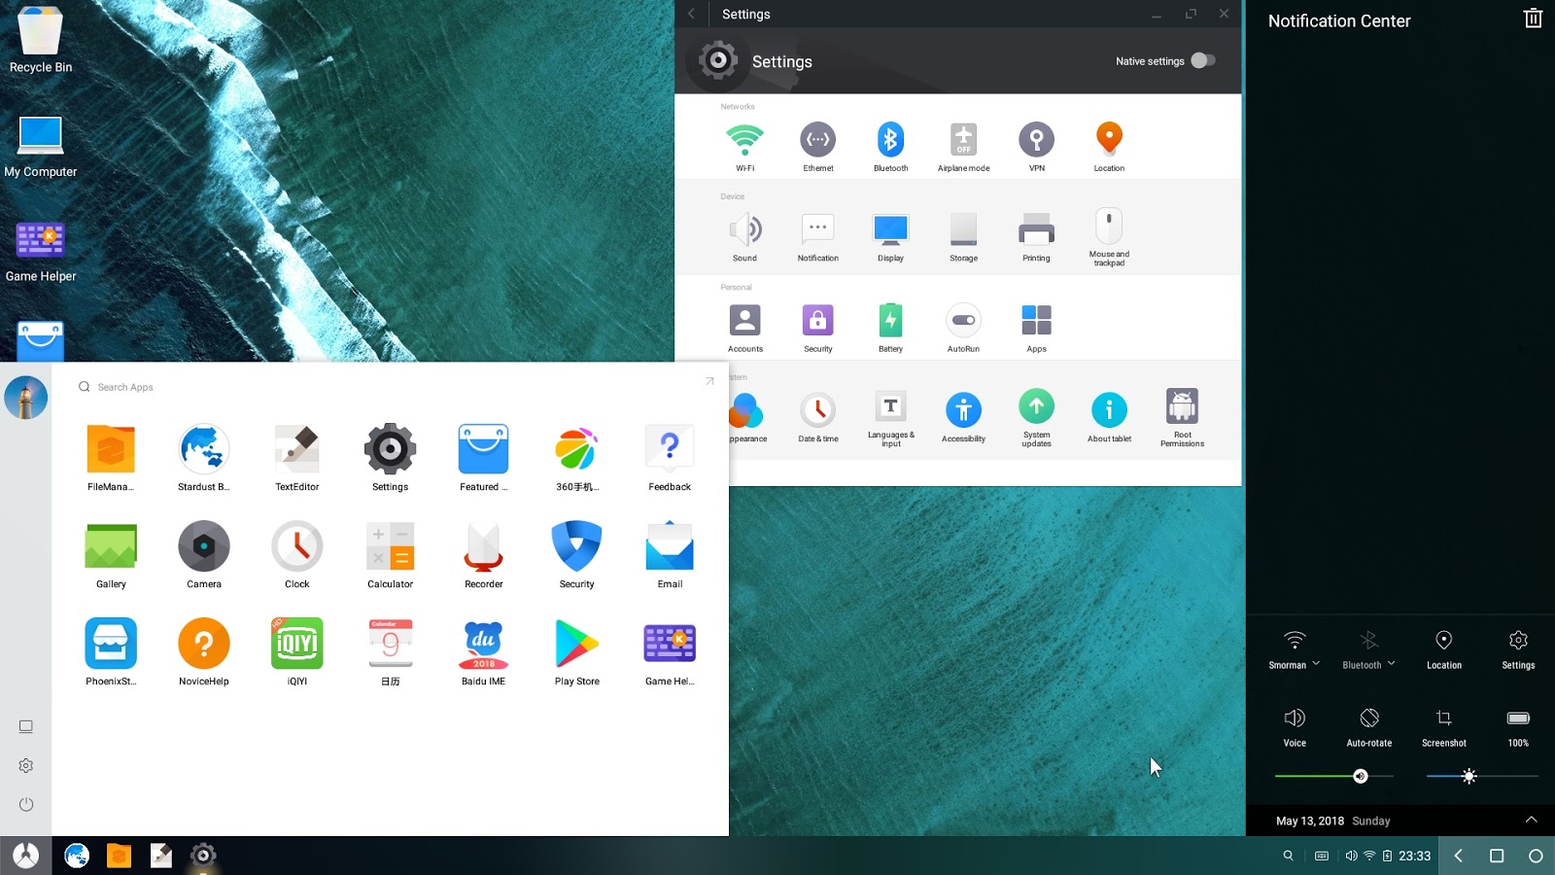The width and height of the screenshot is (1555, 875).
Task: Open the Phoenix OS start menu on the taskbar
Action: coord(25,855)
